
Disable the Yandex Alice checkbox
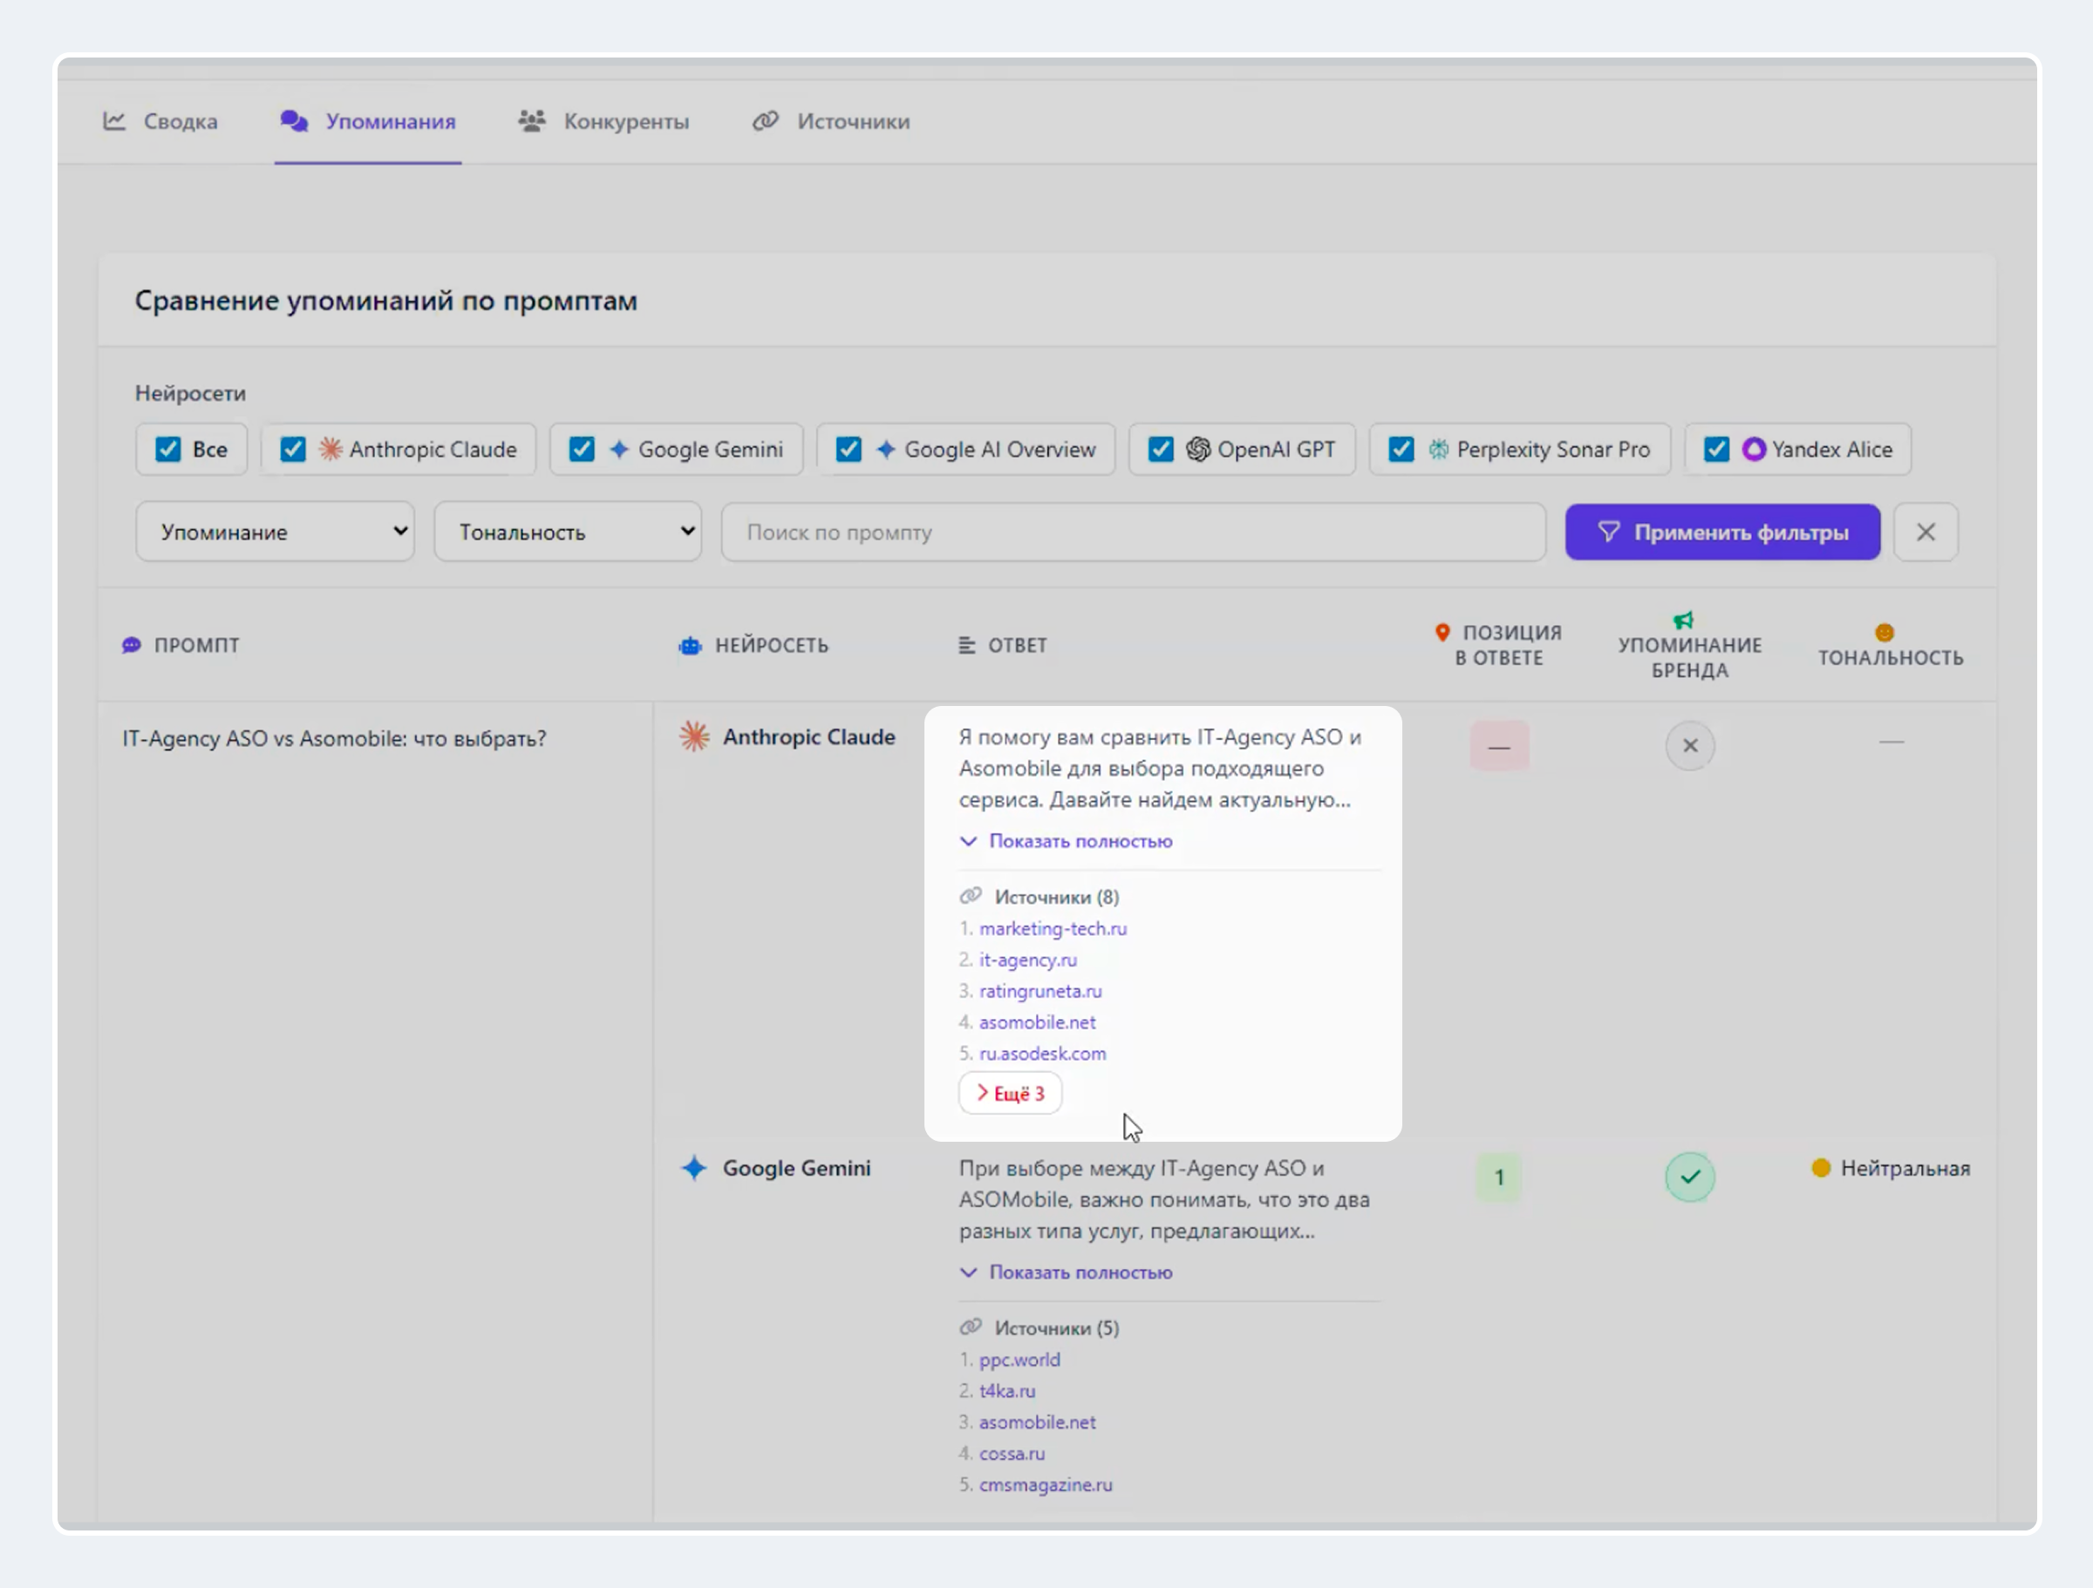point(1716,449)
